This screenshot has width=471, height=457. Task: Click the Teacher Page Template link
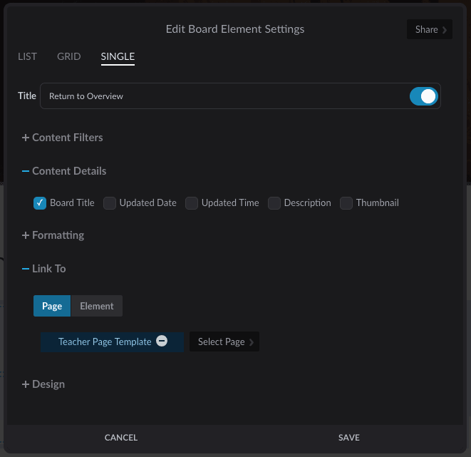point(105,342)
